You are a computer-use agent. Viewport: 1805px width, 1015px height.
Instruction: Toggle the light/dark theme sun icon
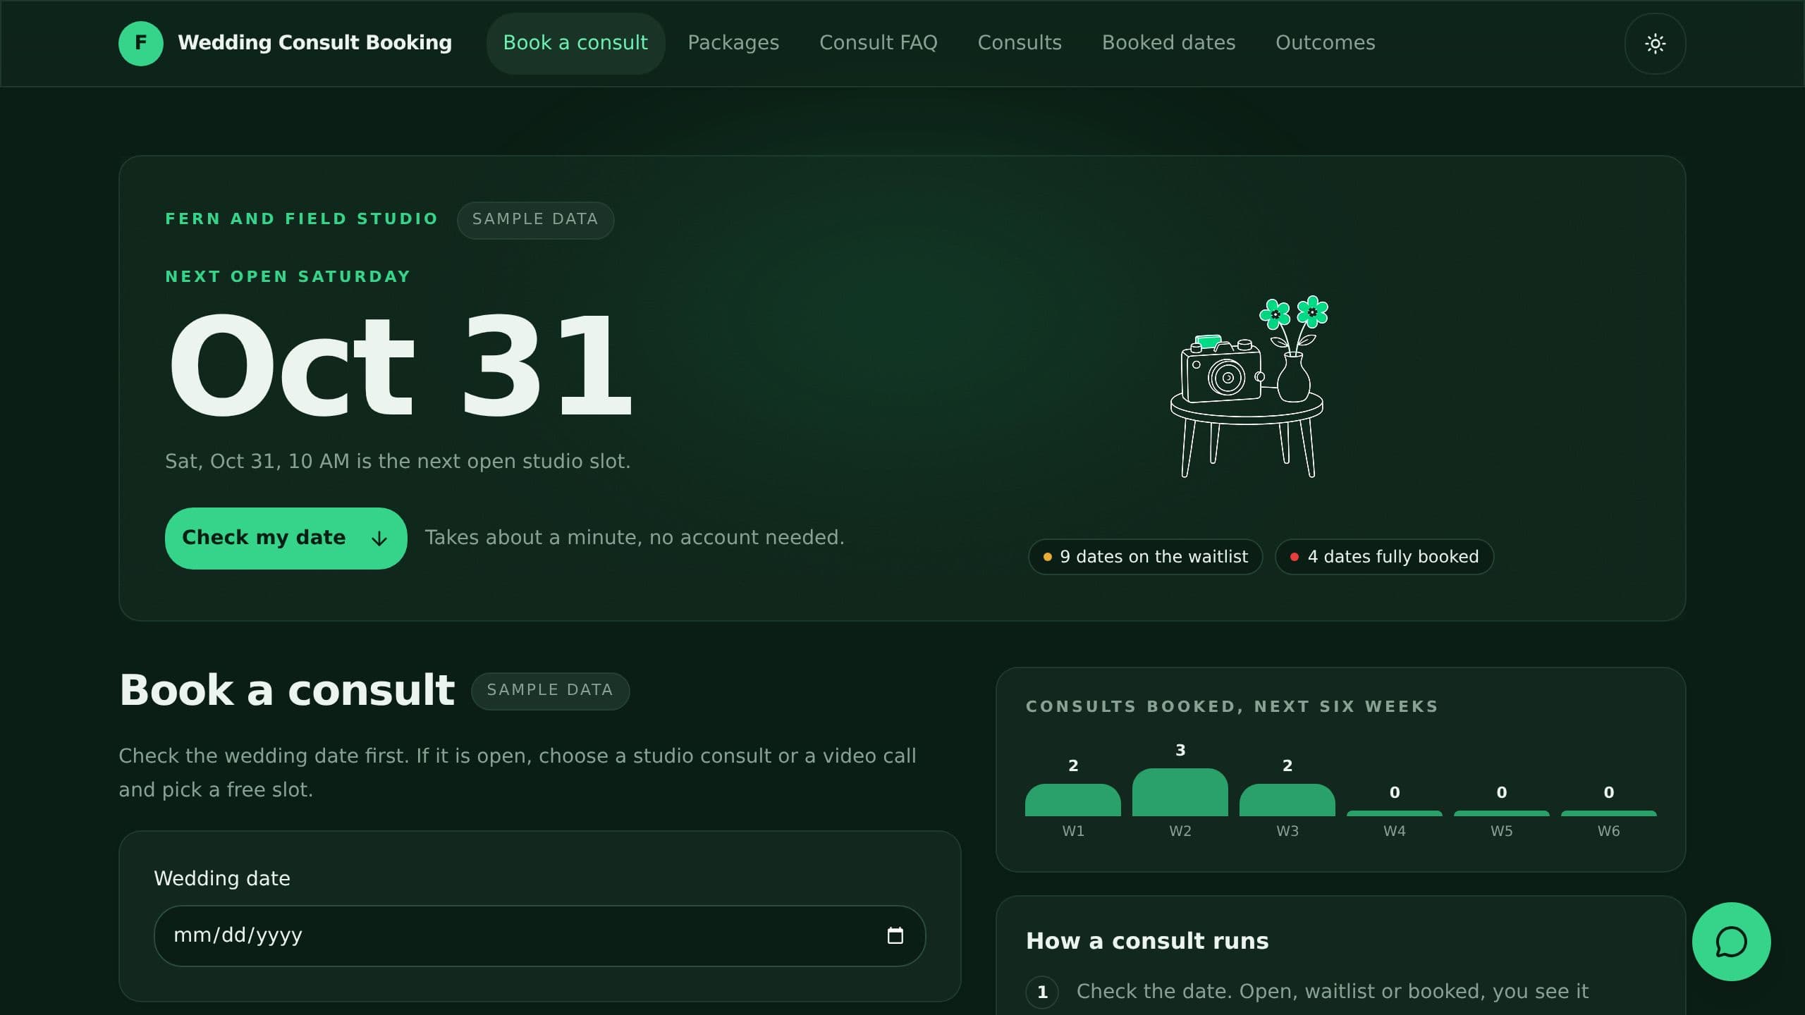pyautogui.click(x=1655, y=44)
